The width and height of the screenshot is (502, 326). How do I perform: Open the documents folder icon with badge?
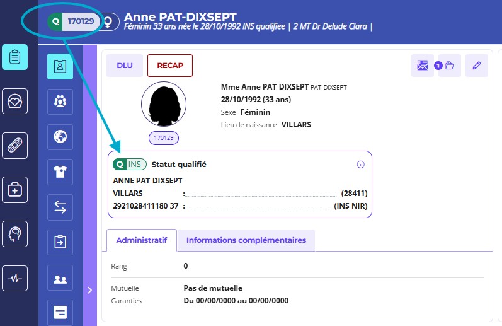tap(450, 66)
